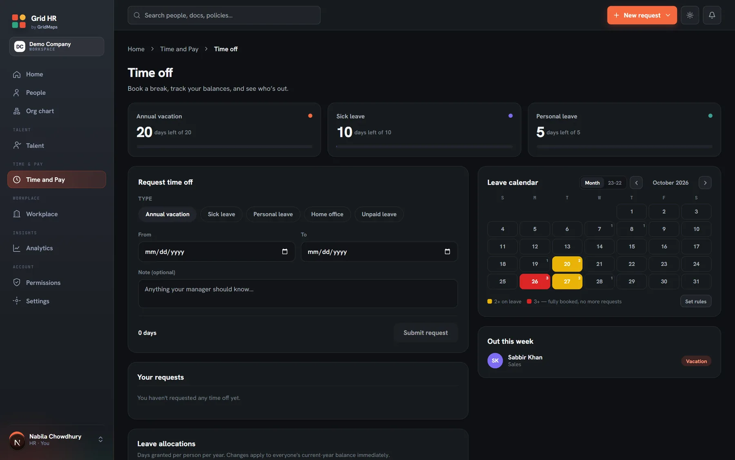The height and width of the screenshot is (460, 735).
Task: Select Unpaid leave type
Action: (x=379, y=214)
